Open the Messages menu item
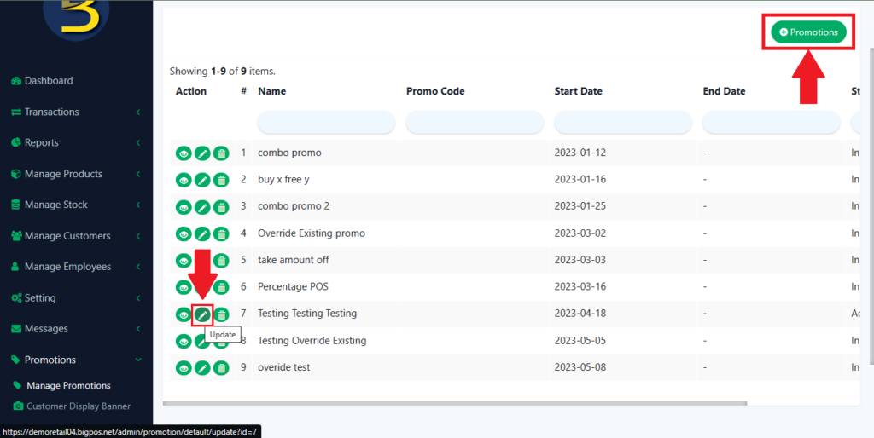 click(x=46, y=329)
